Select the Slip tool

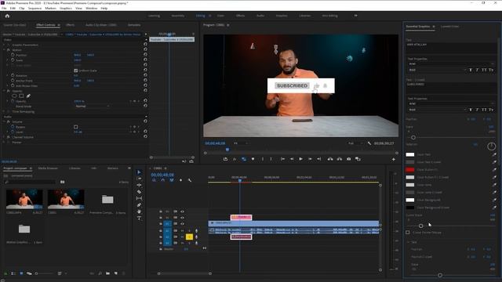[139, 198]
